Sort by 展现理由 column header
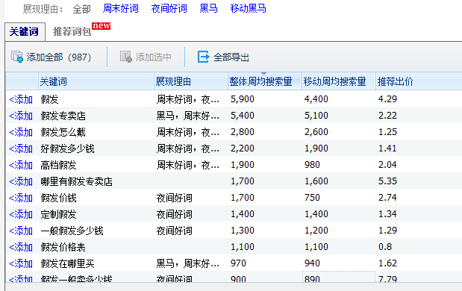This screenshot has width=462, height=291. click(190, 81)
